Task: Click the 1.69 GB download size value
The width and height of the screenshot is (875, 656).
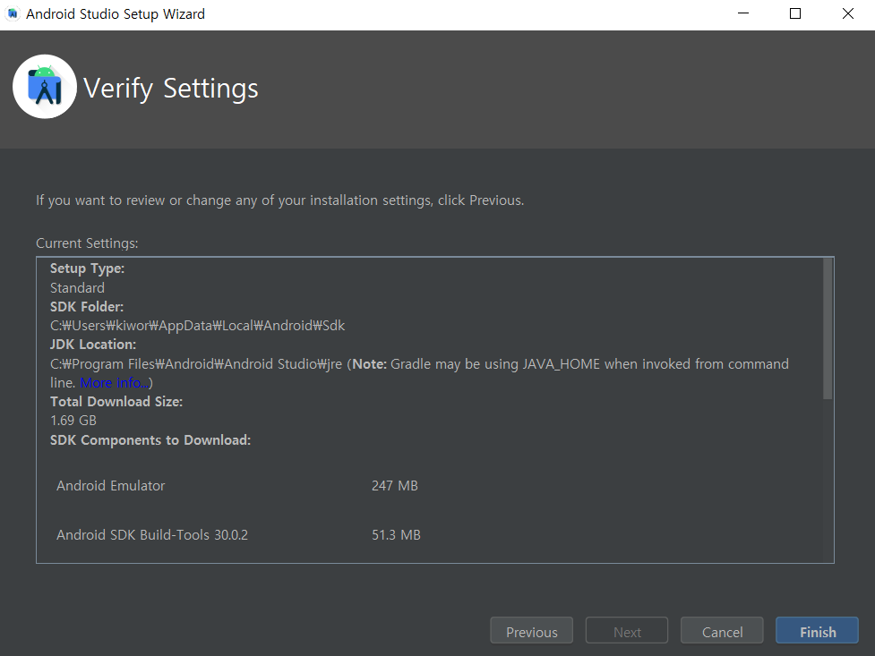Action: point(73,421)
